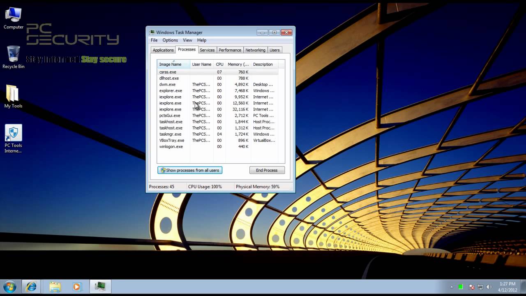Sort by Memory column header
The image size is (526, 296).
coord(238,64)
